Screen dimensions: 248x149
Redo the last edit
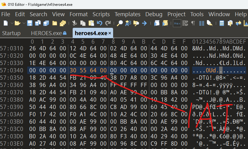click(x=108, y=23)
